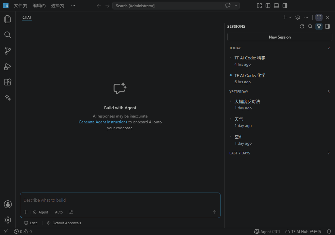
Task: Open remote window icon in status bar
Action: tap(6, 231)
